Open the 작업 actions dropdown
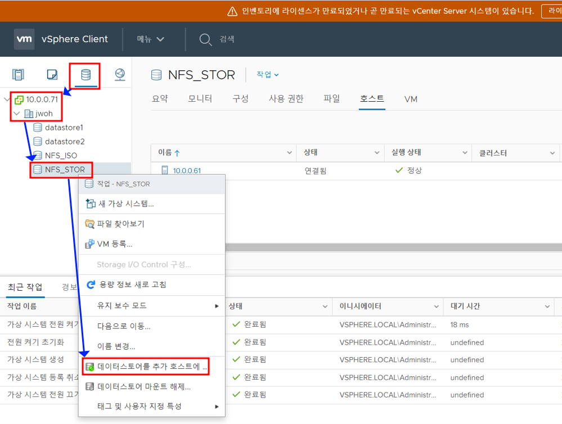 pyautogui.click(x=268, y=75)
